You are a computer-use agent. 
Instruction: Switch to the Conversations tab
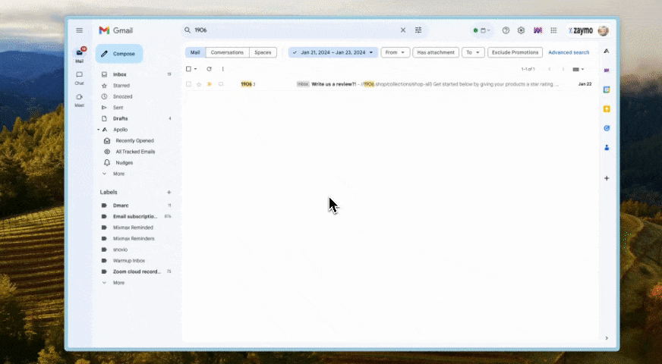coord(227,52)
